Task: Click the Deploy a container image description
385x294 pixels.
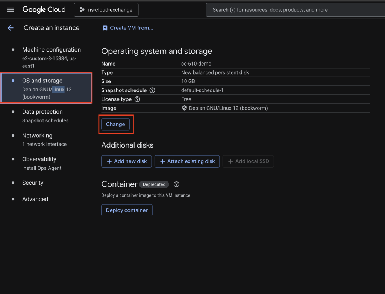Action: click(146, 195)
